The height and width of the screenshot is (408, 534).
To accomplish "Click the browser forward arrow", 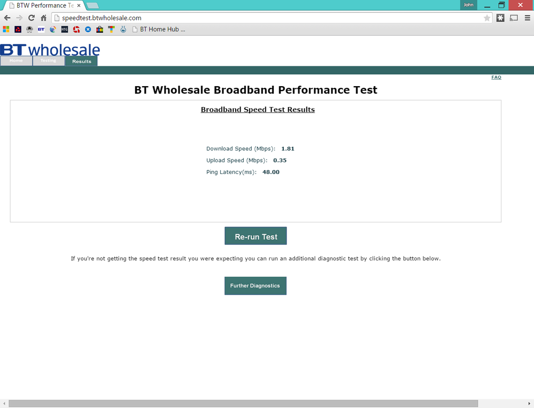I will pos(19,18).
